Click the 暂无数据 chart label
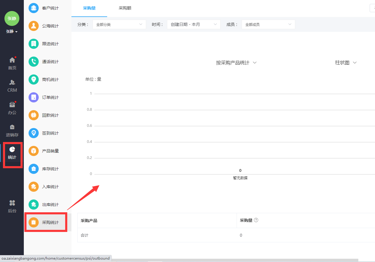375x262 pixels. 240,178
